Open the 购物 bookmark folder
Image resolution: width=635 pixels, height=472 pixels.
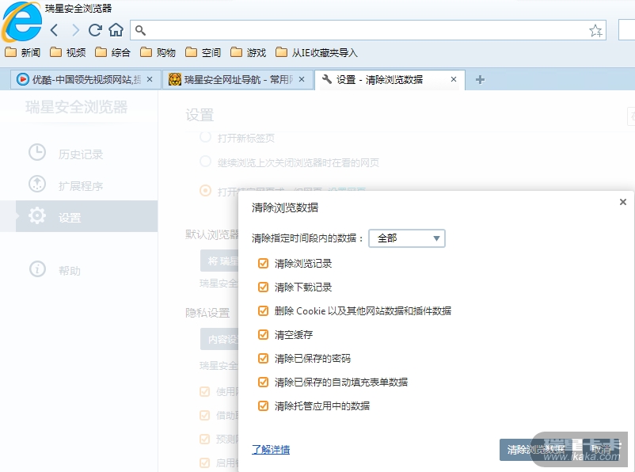pyautogui.click(x=158, y=53)
